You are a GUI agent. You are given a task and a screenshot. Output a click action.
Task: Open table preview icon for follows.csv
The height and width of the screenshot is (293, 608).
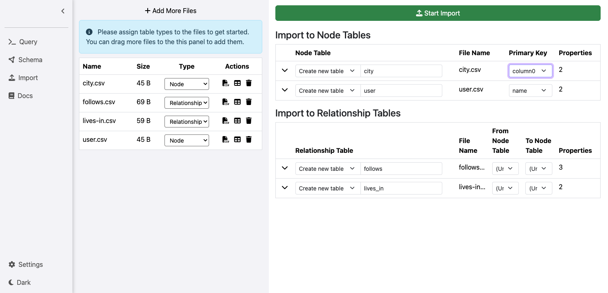click(237, 102)
